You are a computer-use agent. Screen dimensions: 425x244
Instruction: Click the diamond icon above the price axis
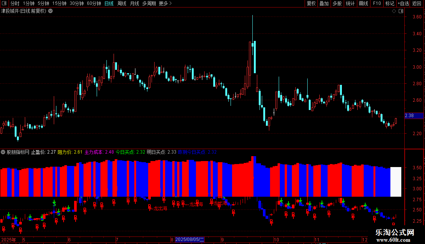(394, 11)
